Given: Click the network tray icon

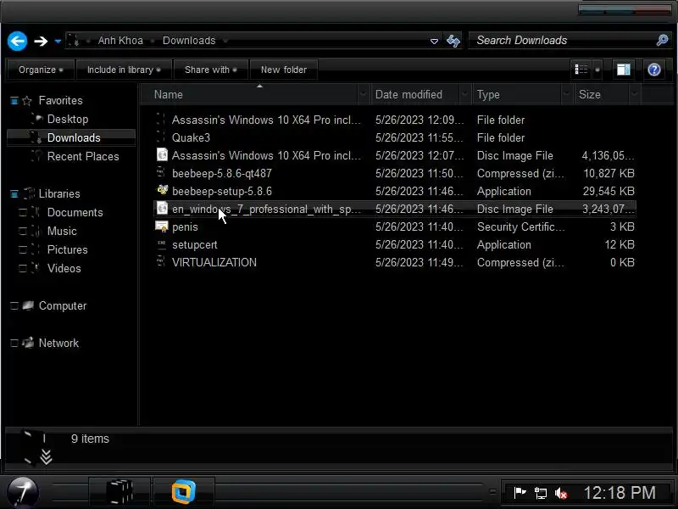Looking at the screenshot, I should (540, 493).
